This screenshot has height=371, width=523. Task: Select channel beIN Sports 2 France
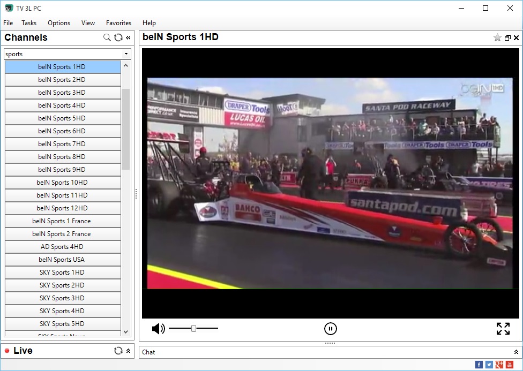[63, 233]
